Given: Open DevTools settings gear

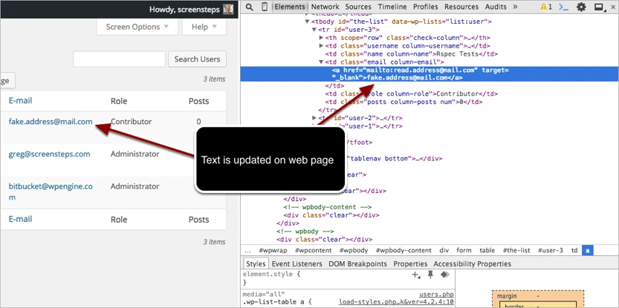Looking at the screenshot, I should pos(581,7).
